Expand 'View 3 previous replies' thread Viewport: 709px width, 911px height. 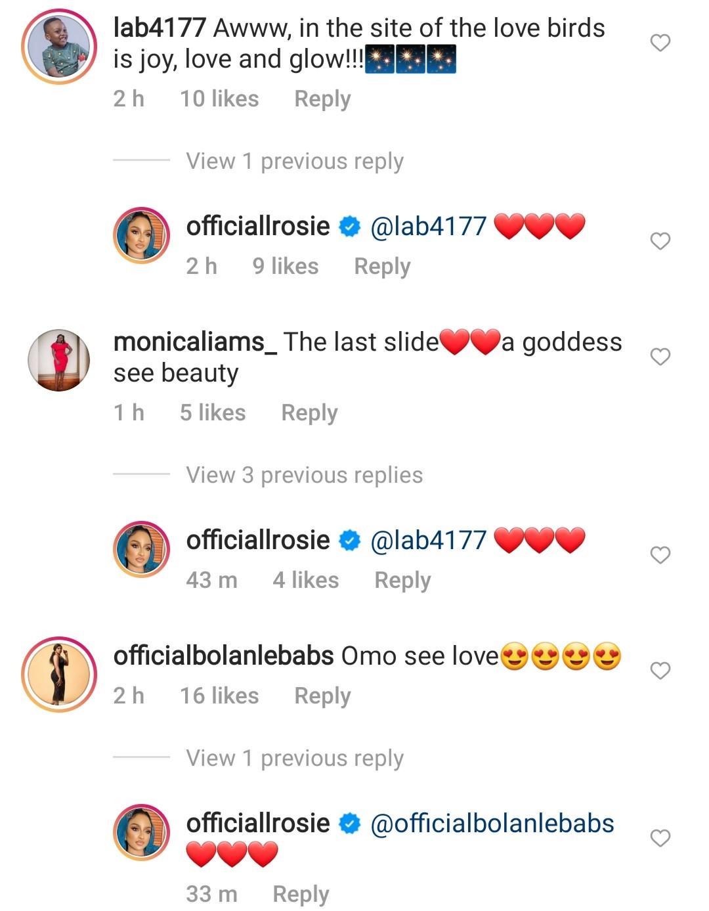point(304,475)
